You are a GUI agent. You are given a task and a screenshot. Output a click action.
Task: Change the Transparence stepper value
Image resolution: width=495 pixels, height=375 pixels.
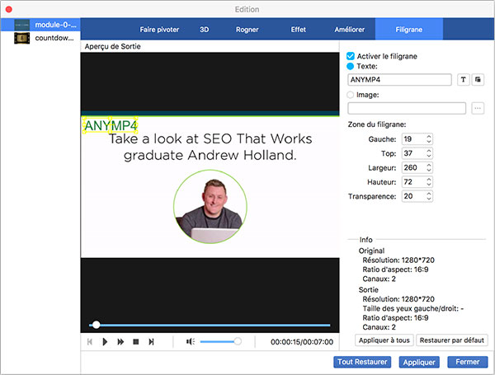coord(429,196)
